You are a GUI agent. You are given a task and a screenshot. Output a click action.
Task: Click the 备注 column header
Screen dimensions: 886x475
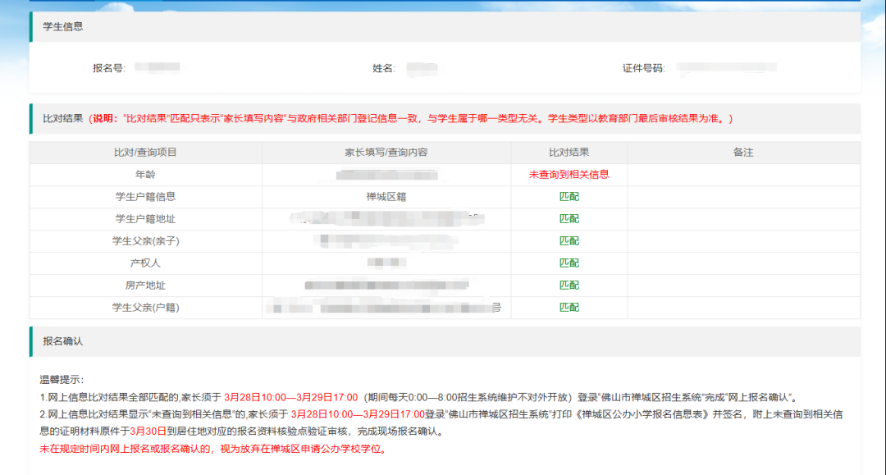tap(743, 153)
